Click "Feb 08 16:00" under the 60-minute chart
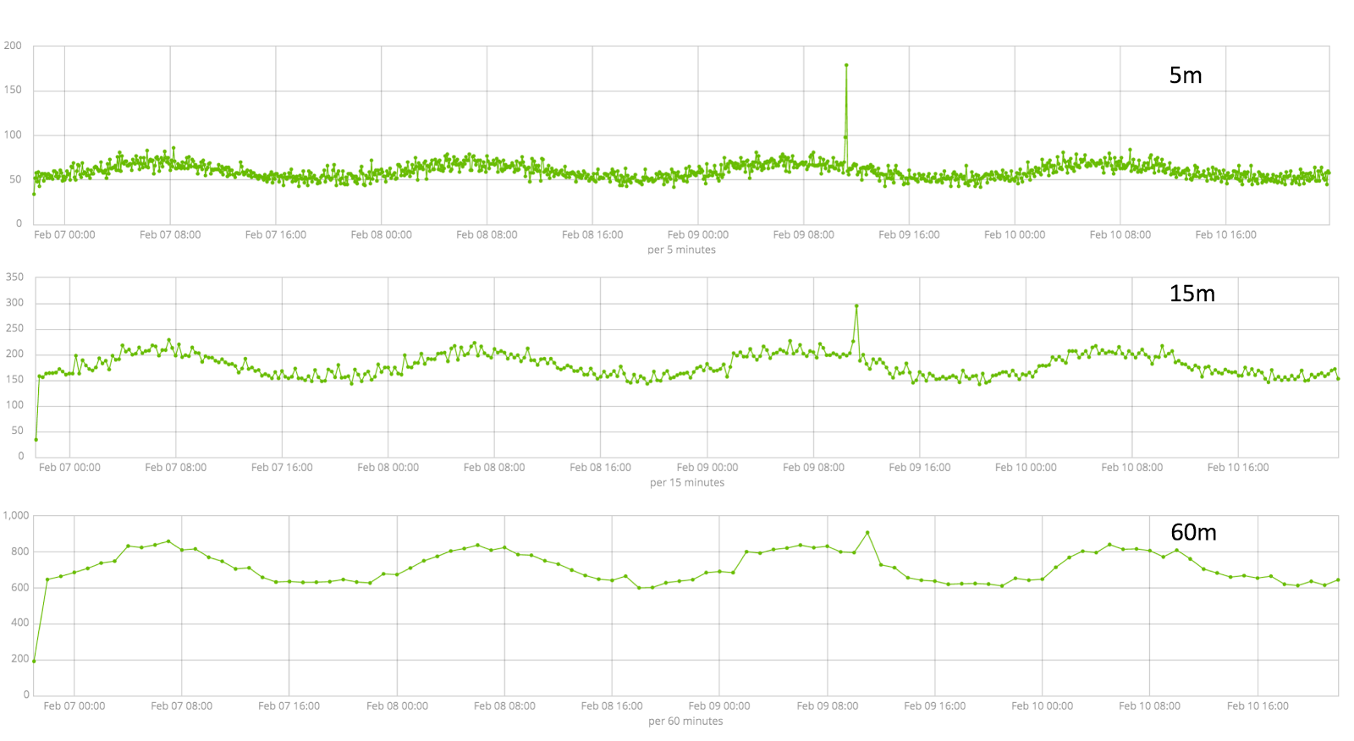Screen dimensions: 1354x741 point(612,705)
